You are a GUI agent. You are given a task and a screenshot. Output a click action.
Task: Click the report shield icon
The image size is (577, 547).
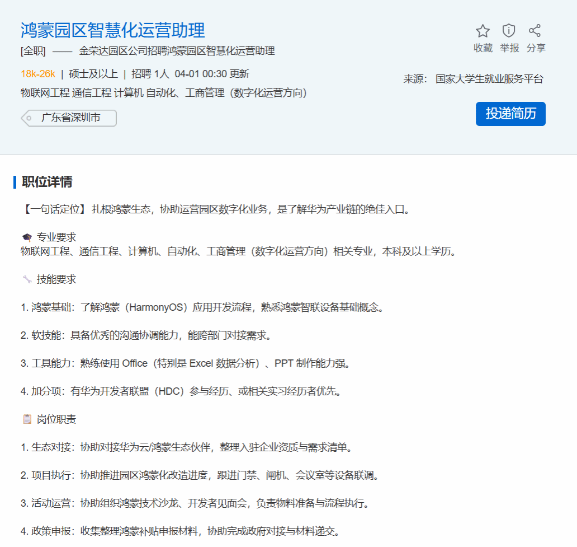click(509, 31)
